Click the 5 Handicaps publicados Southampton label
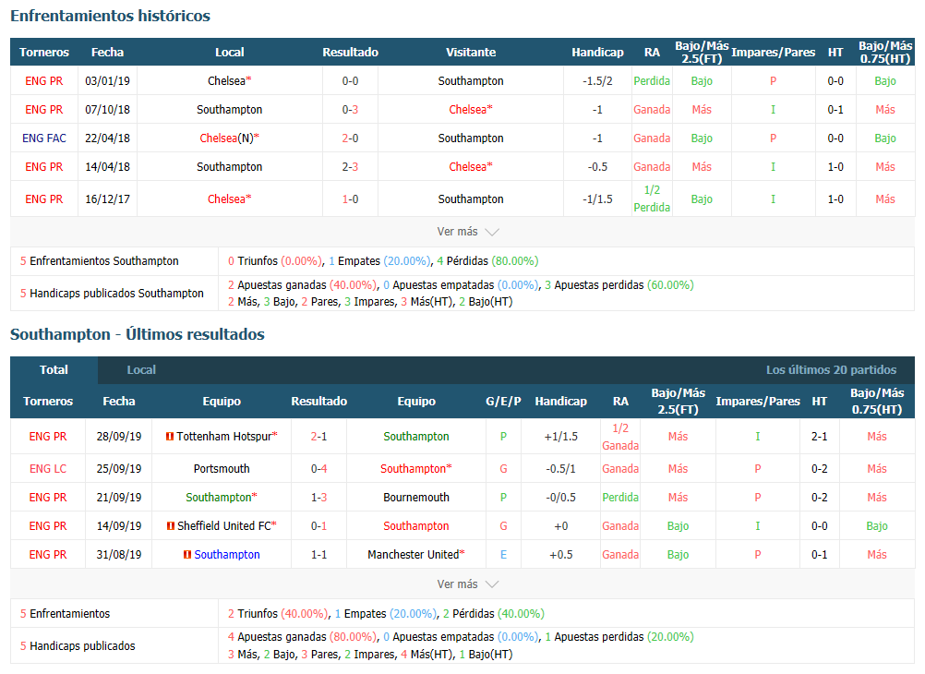 pyautogui.click(x=112, y=294)
